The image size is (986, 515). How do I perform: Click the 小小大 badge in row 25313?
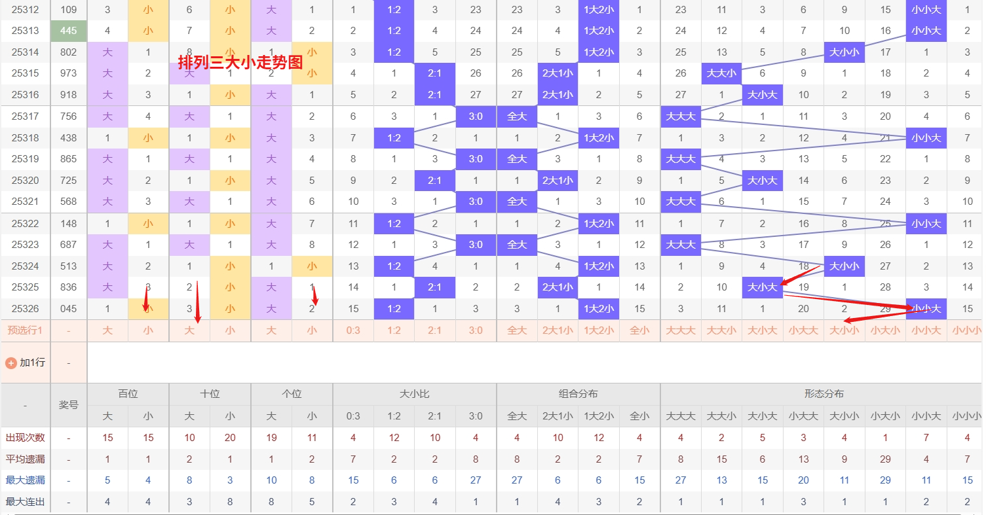(x=926, y=31)
